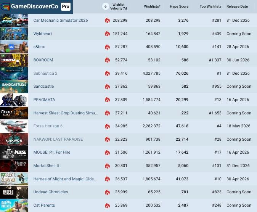This screenshot has height=212, width=257.
Task: Open the Mortal Shell II link
Action: pos(46,165)
